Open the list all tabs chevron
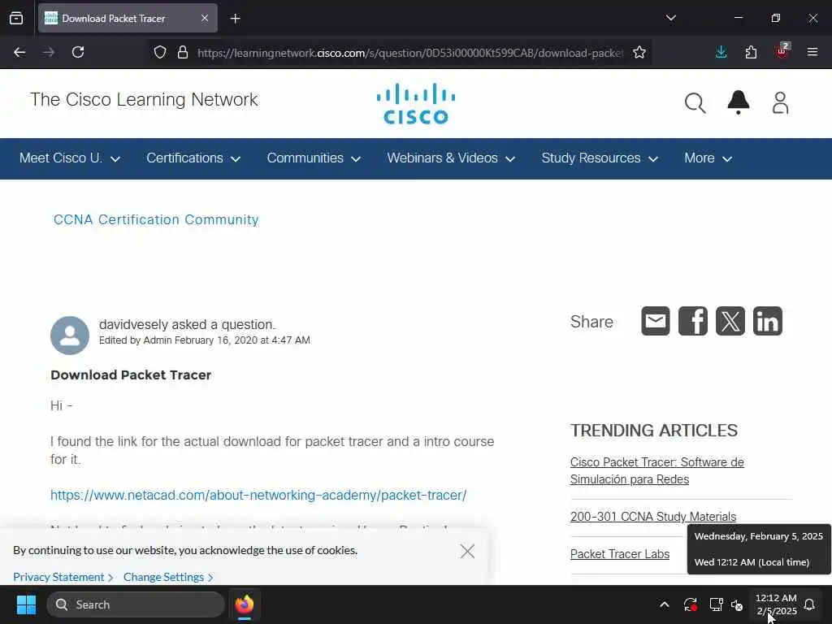This screenshot has width=832, height=624. pos(671,18)
